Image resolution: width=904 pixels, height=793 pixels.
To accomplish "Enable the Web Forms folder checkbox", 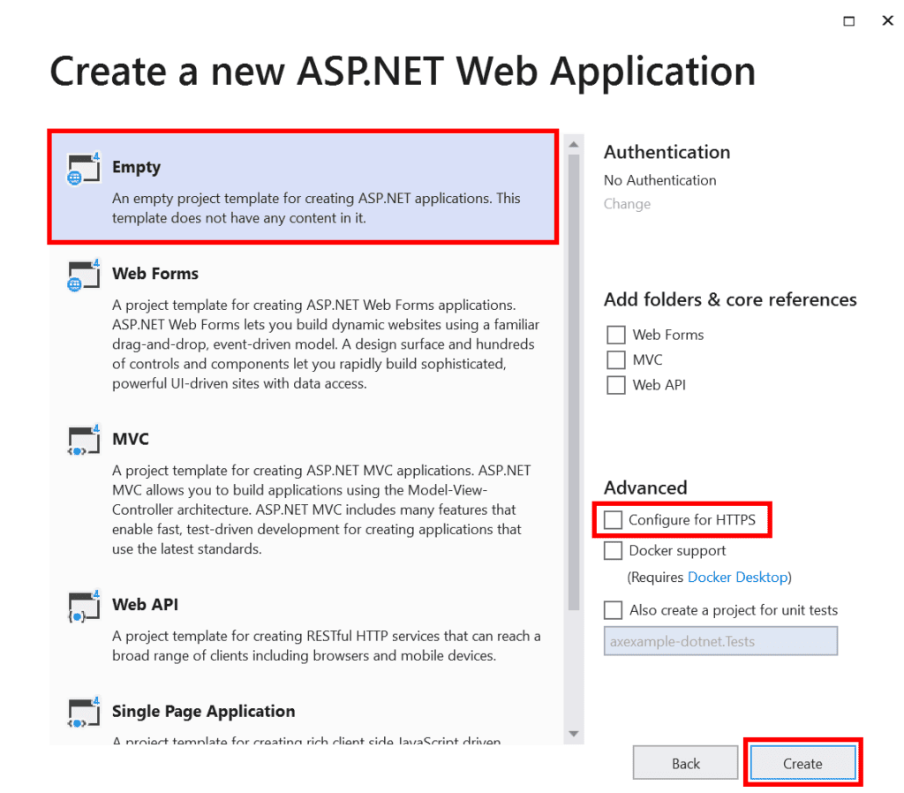I will 615,335.
